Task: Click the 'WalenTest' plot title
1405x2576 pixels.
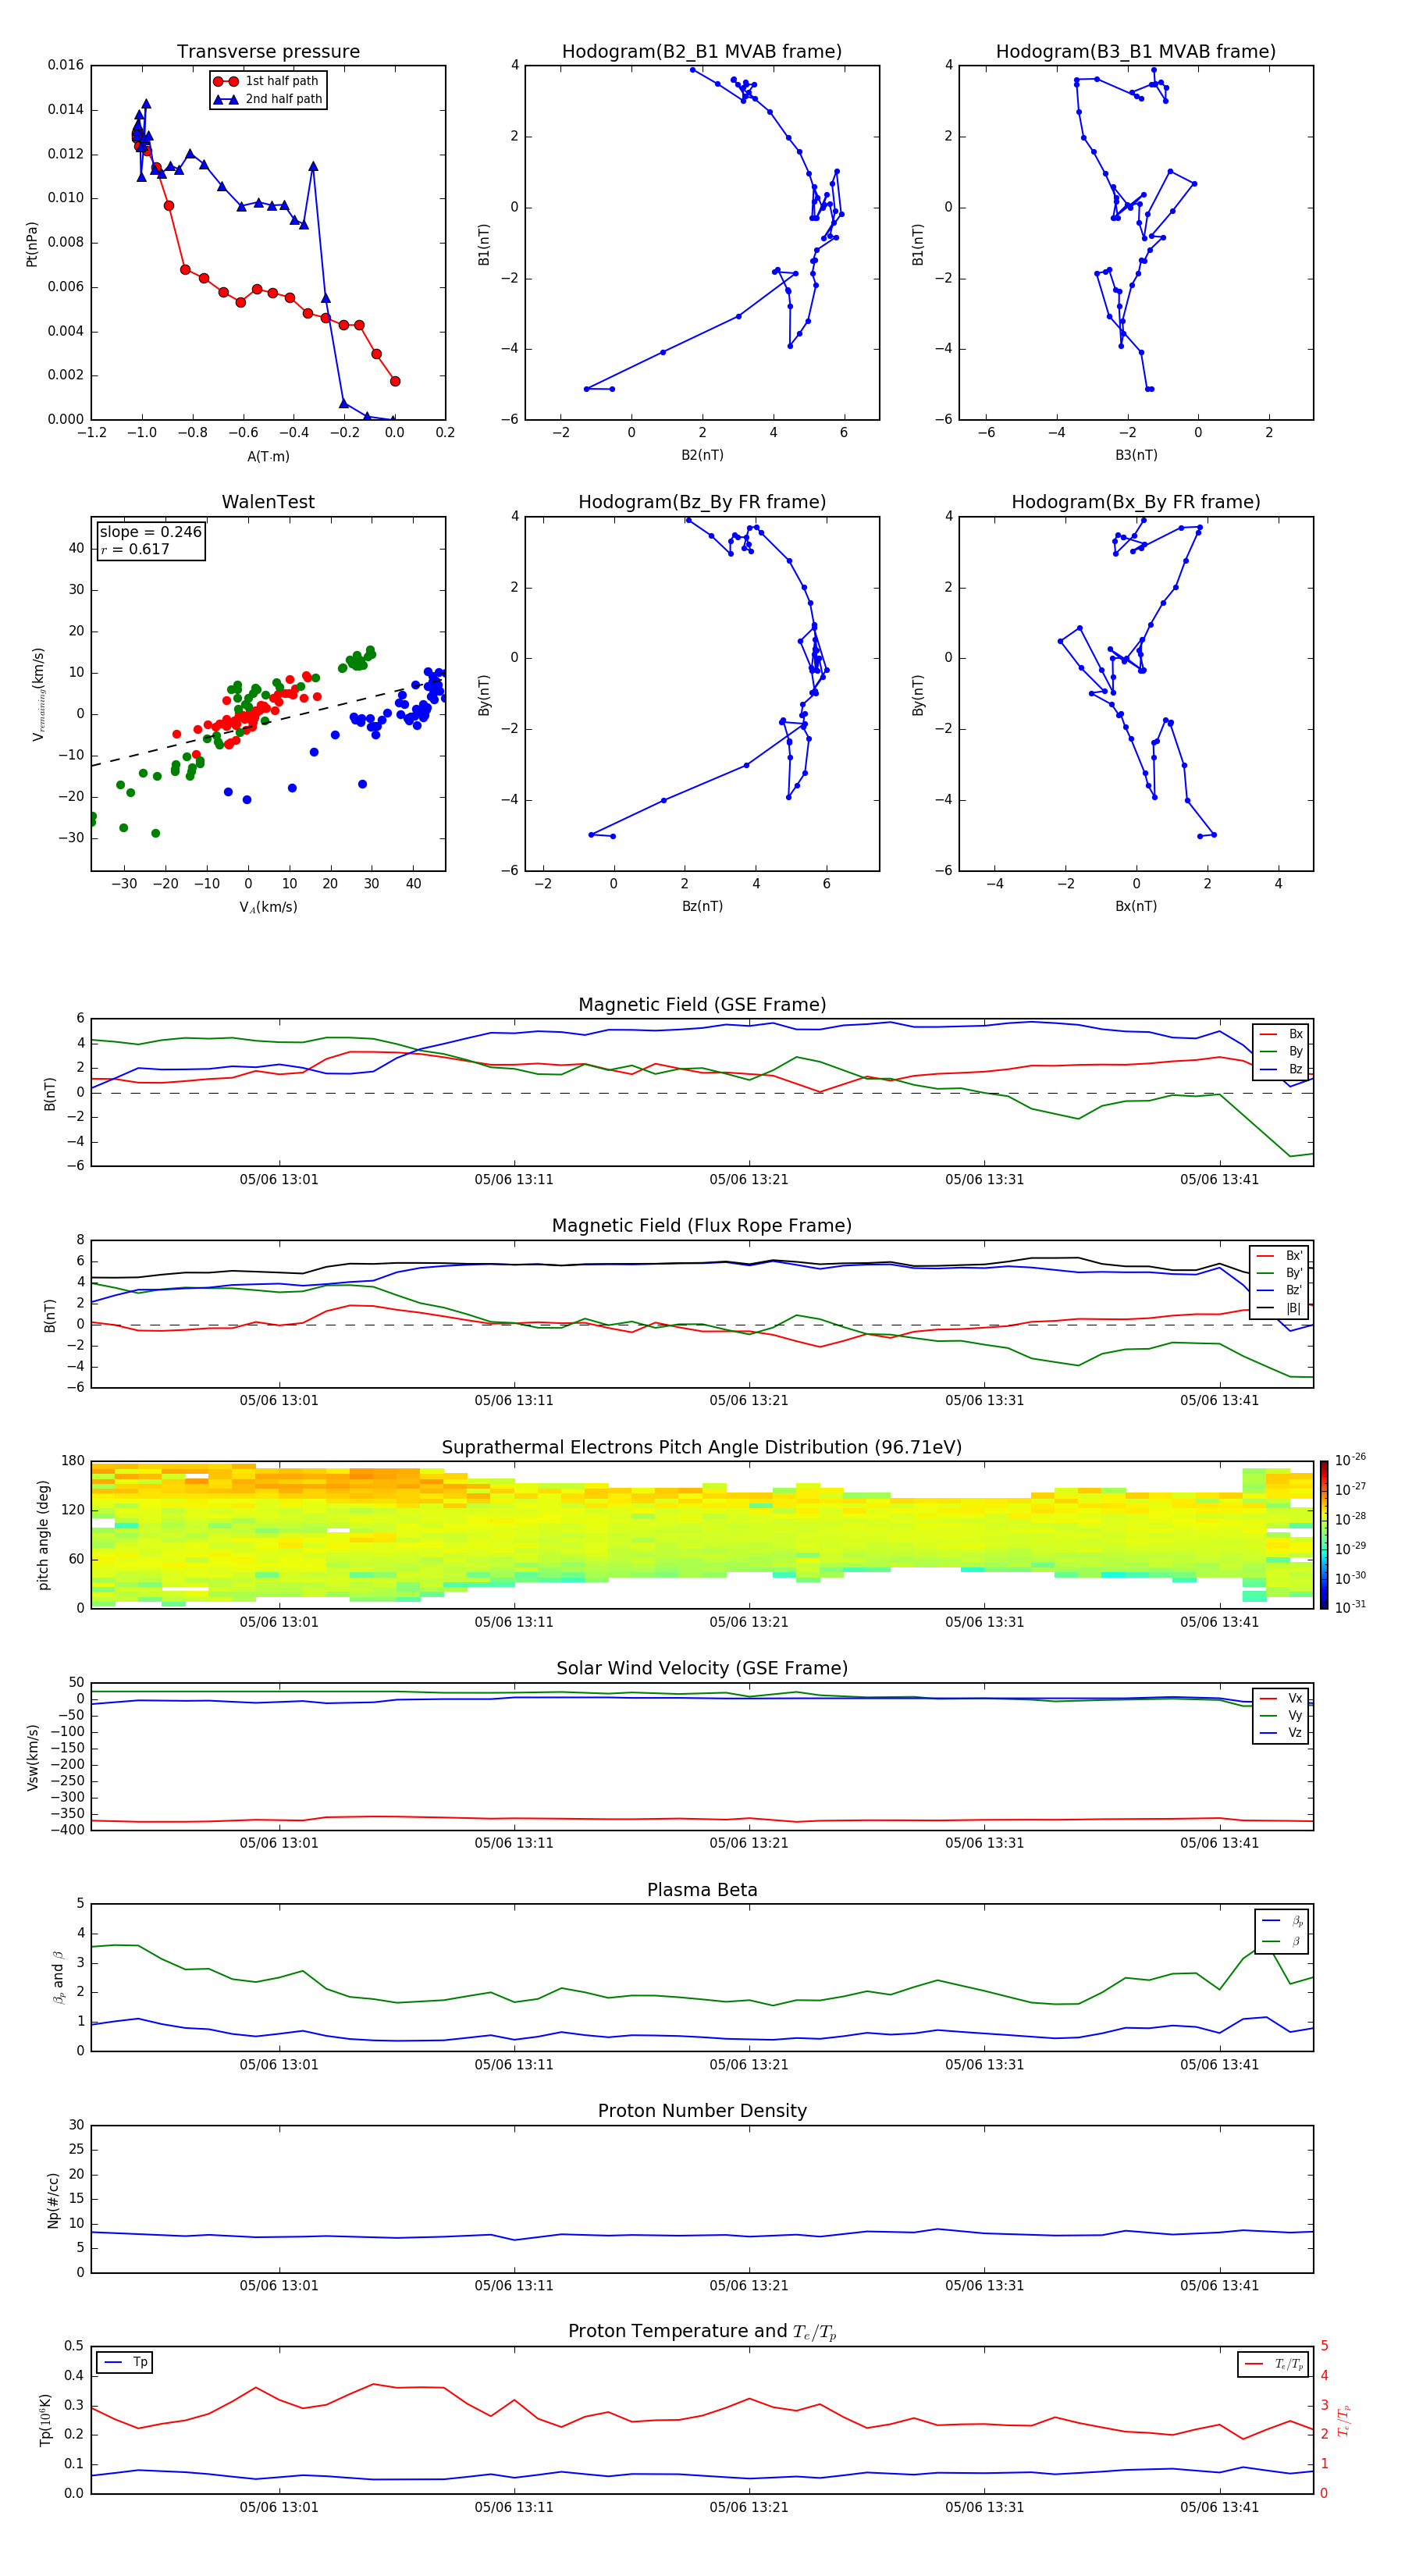Action: click(x=268, y=502)
